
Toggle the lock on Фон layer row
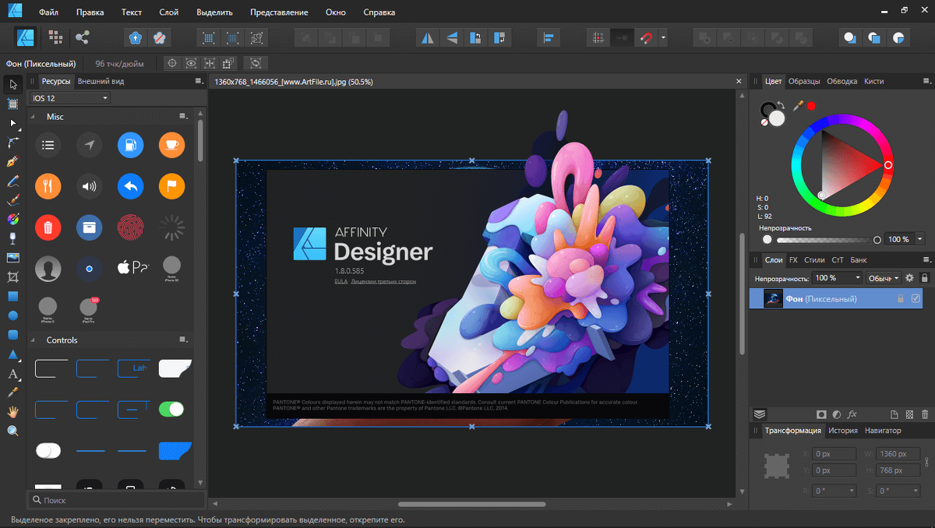tap(901, 298)
